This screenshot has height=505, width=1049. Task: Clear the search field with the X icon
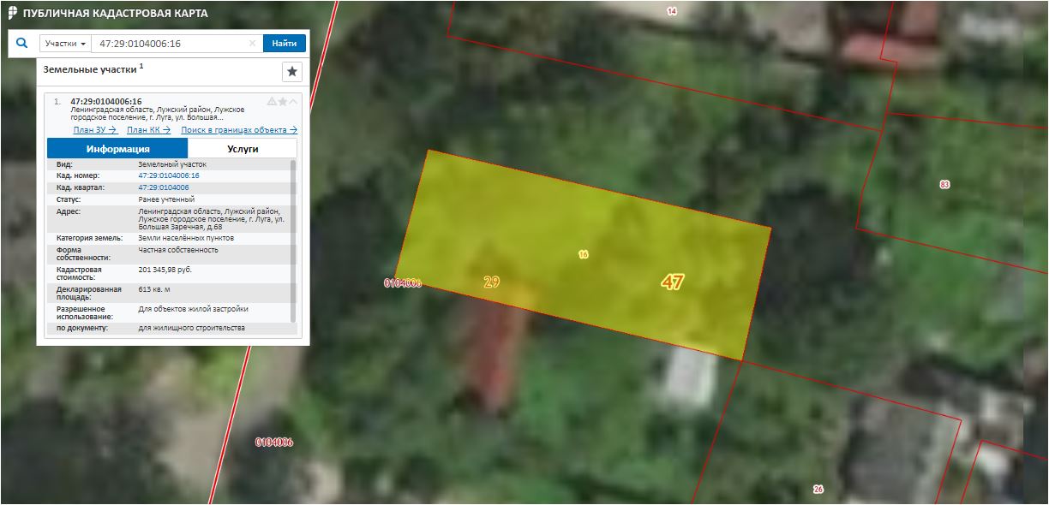pyautogui.click(x=252, y=44)
